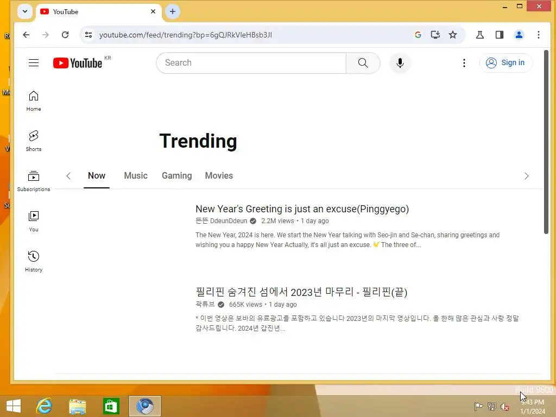Open the 필리핀 숨겨진 섬에서 video title
Viewport: 556px width, 417px height.
tap(301, 292)
